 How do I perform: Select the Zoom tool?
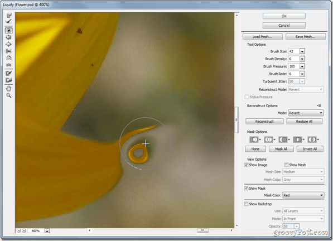click(x=9, y=95)
